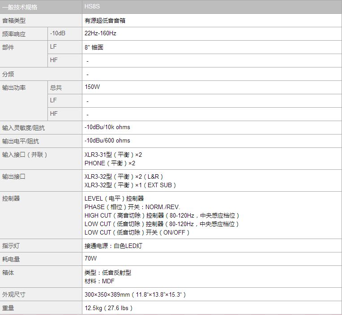Click the LOW CUT 控制器 80-120Hz line

tap(162, 224)
